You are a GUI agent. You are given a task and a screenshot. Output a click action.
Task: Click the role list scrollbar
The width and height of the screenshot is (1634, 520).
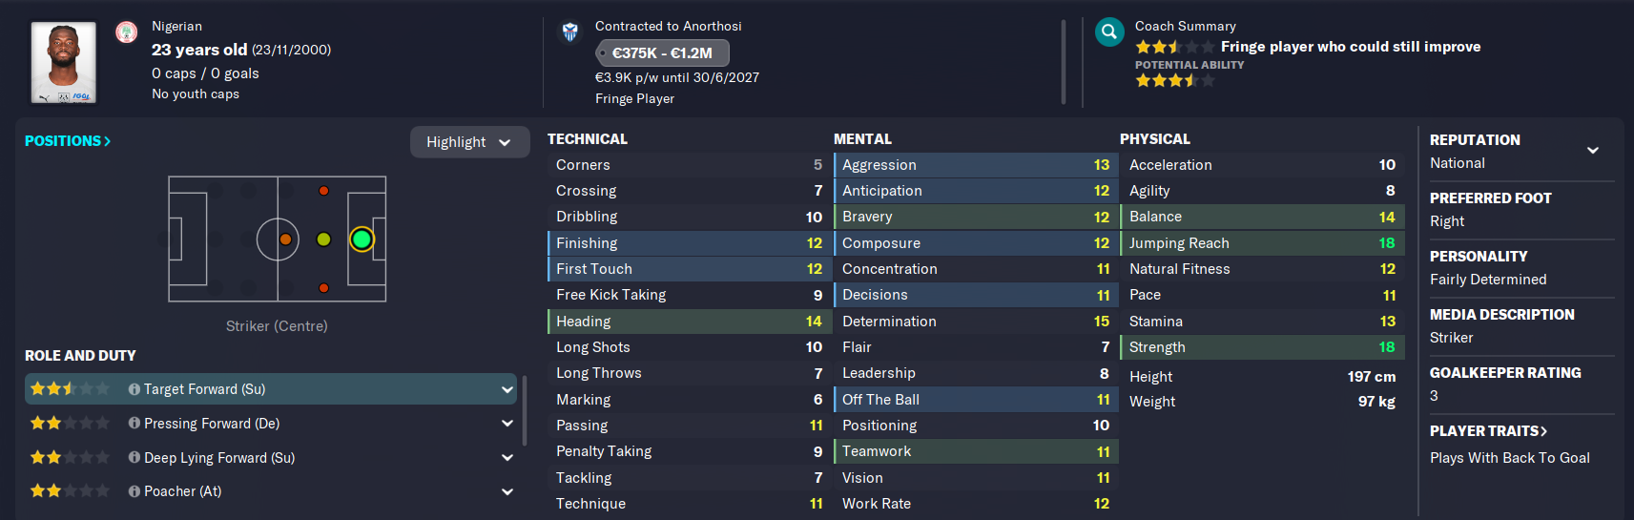coord(525,410)
